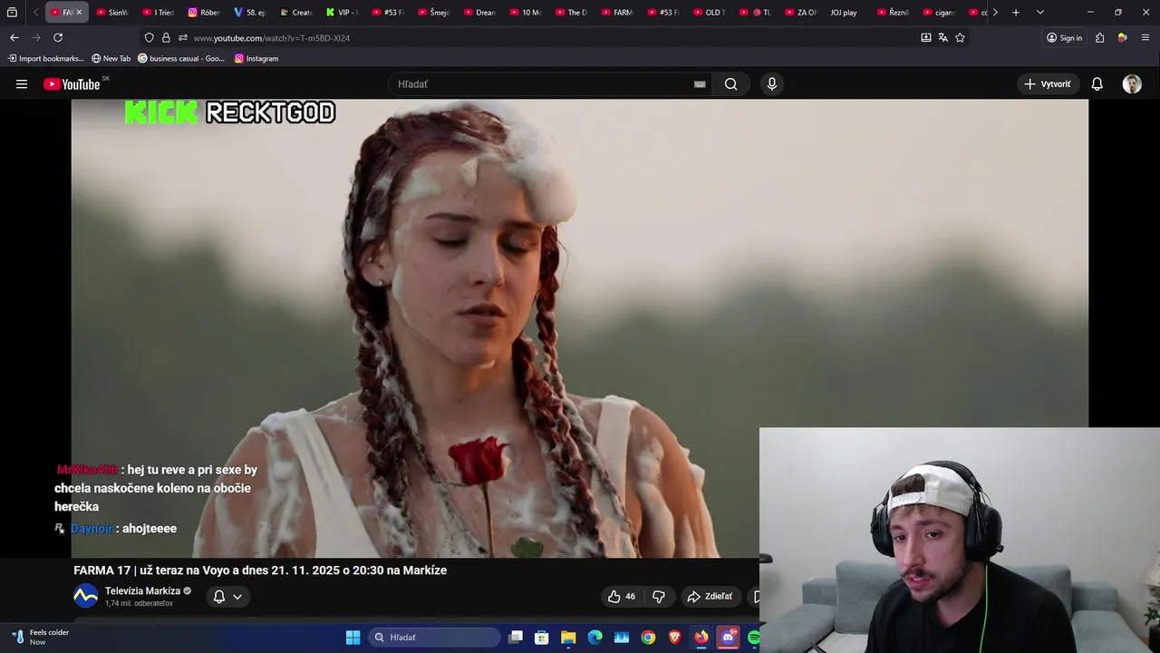Click the YouTube search magnifier button

(730, 84)
